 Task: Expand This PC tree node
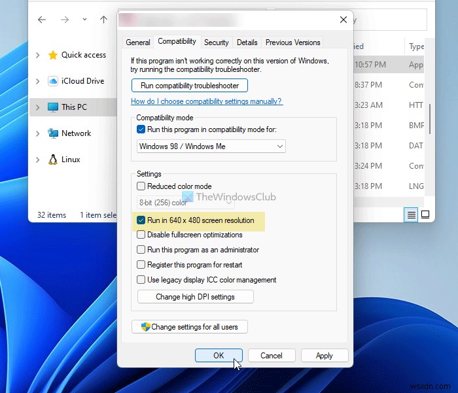(38, 107)
